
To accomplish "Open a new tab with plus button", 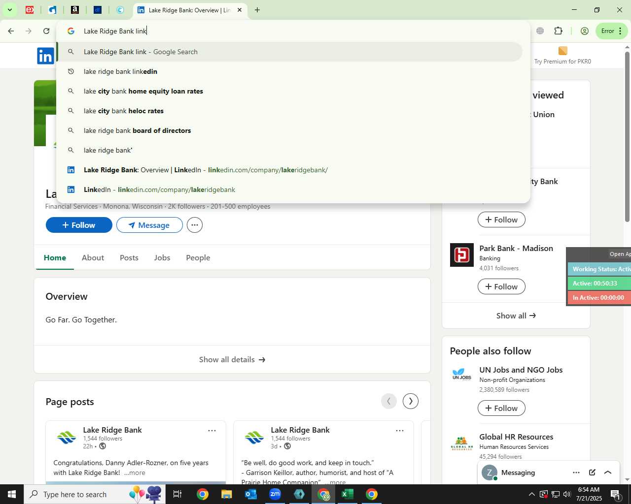I will 257,10.
